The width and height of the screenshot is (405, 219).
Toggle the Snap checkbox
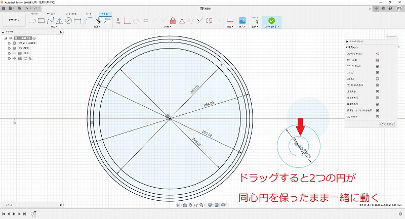(377, 72)
